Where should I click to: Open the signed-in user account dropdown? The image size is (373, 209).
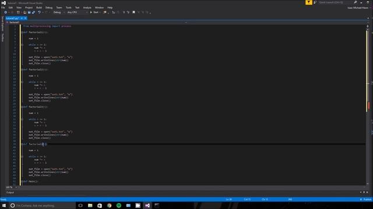[x=359, y=8]
